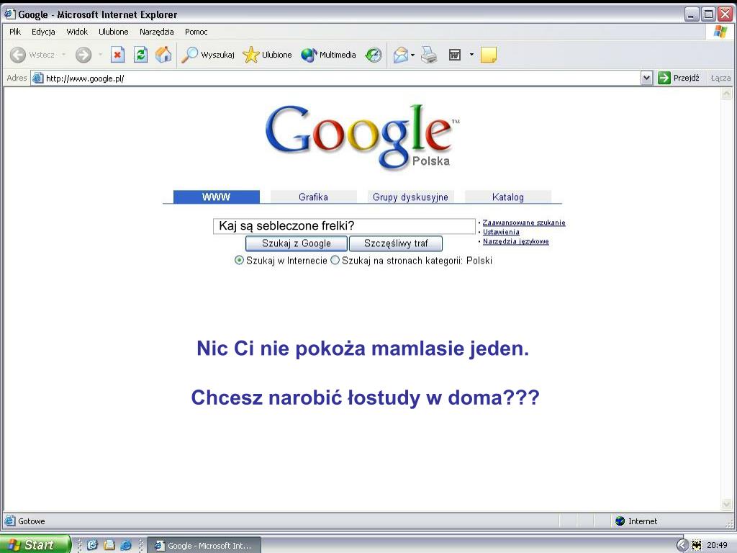Switch to the Katalog tab
737x553 pixels.
tap(508, 197)
